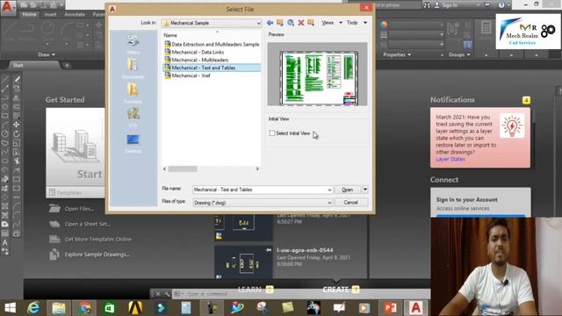Open Favorites location in places sidebar

(x=133, y=93)
